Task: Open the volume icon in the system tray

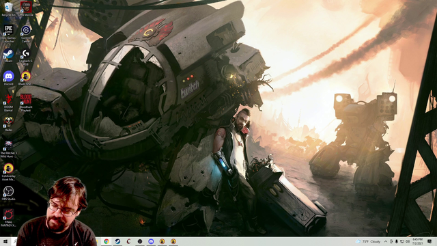Action: click(x=408, y=241)
